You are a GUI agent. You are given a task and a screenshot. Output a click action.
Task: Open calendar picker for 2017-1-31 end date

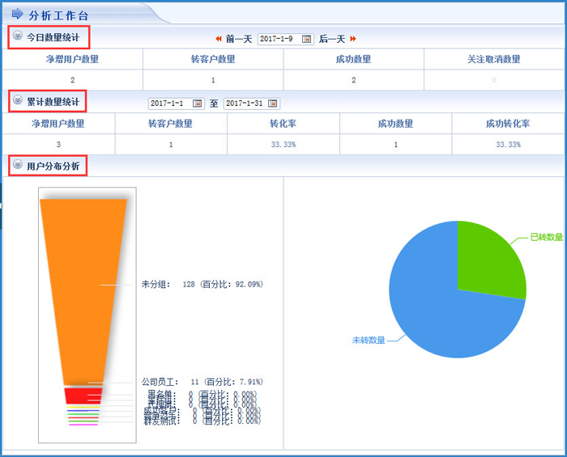273,104
